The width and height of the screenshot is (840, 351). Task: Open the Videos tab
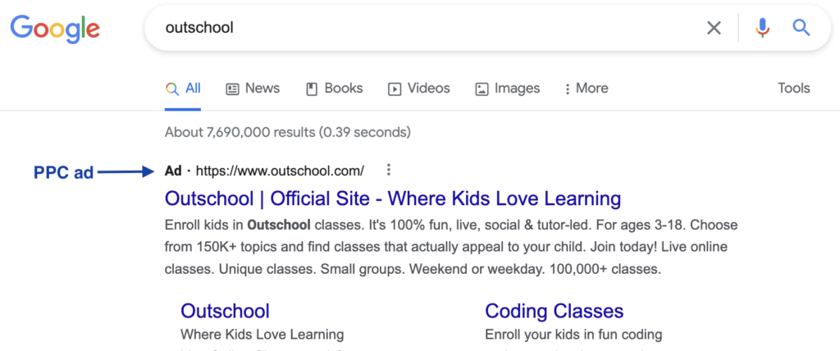coord(418,89)
